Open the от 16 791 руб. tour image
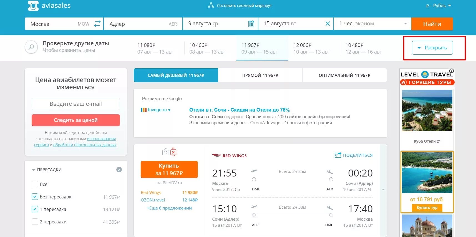The height and width of the screenshot is (237, 476). click(427, 173)
